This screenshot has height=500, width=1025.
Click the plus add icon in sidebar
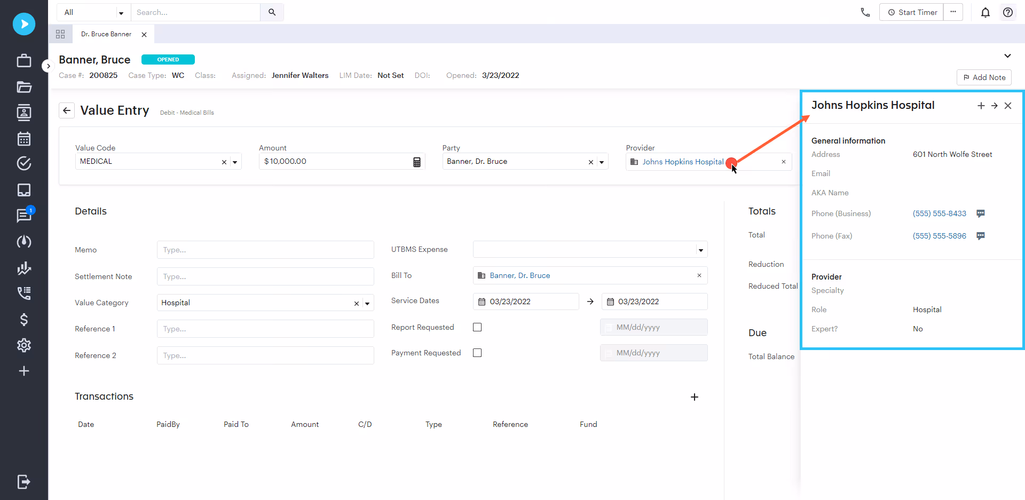pyautogui.click(x=24, y=371)
